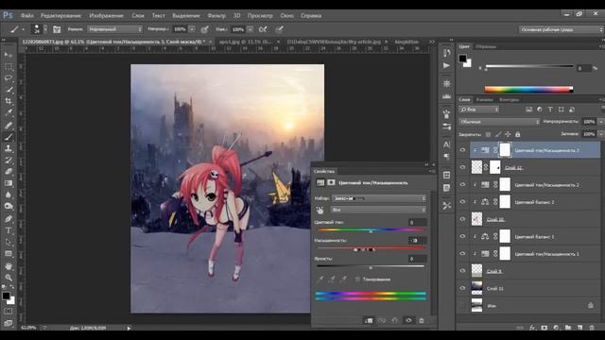Screen dimensions: 605x340
Task: Clip adjustment to layer in Properties panel
Action: click(x=369, y=320)
